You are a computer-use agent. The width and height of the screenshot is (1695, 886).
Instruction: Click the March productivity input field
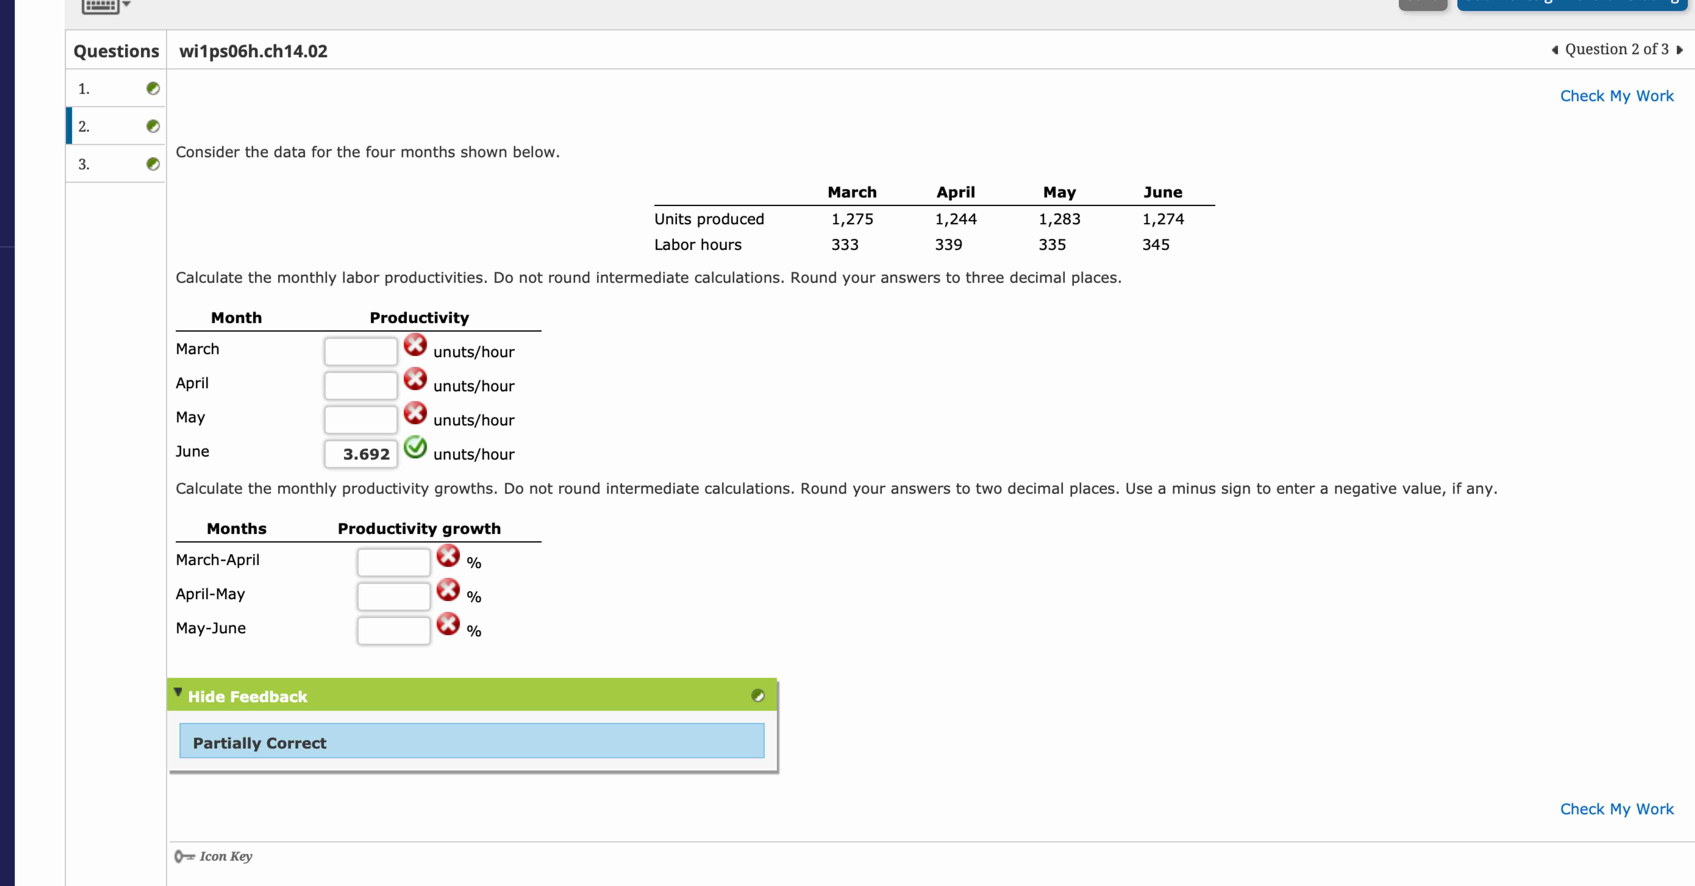(x=361, y=351)
